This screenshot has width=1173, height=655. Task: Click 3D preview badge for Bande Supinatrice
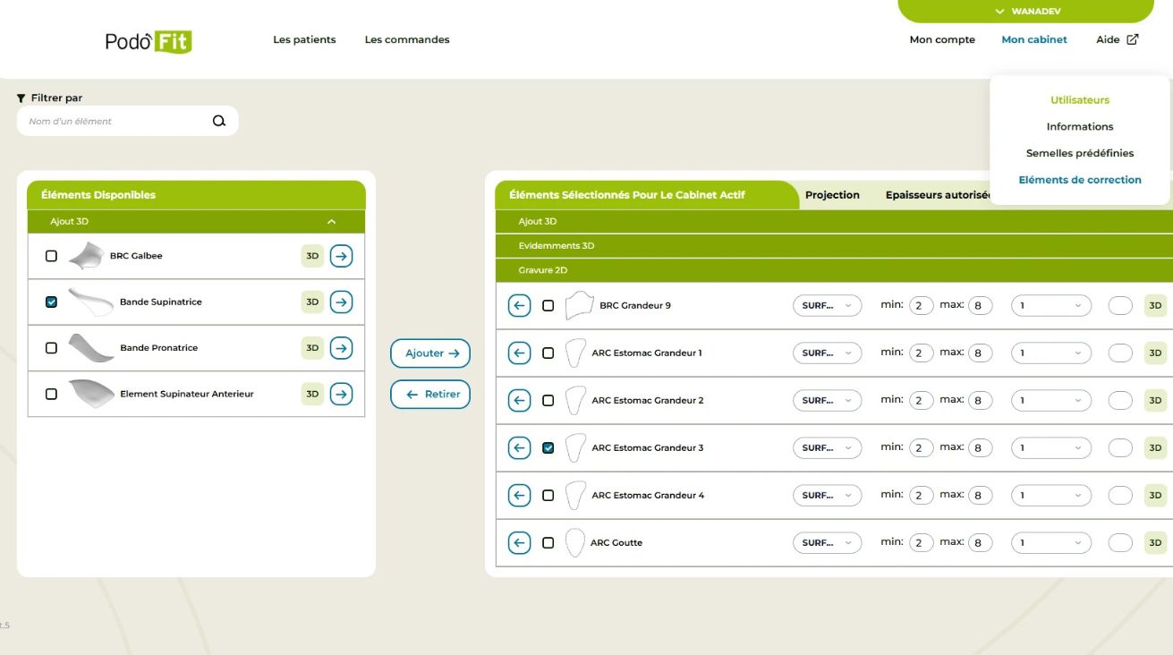click(x=312, y=302)
